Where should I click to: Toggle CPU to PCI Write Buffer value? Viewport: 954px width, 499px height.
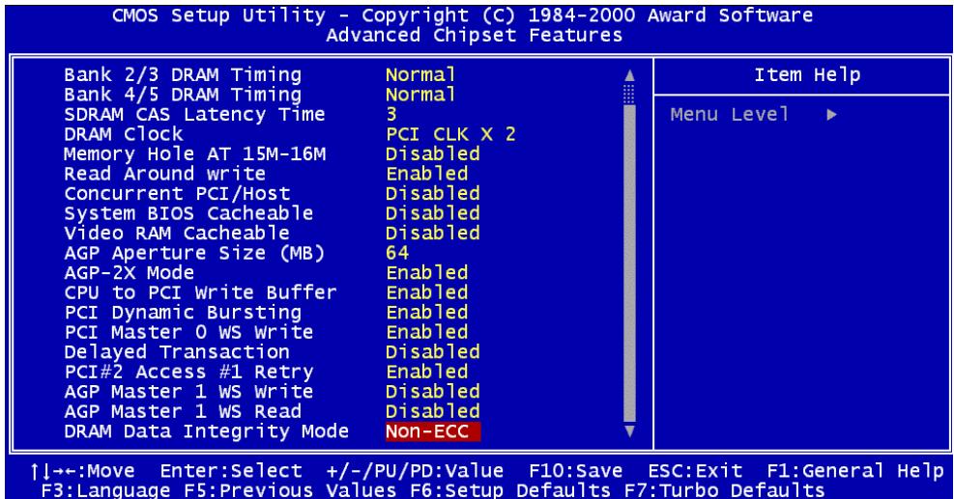pos(427,292)
